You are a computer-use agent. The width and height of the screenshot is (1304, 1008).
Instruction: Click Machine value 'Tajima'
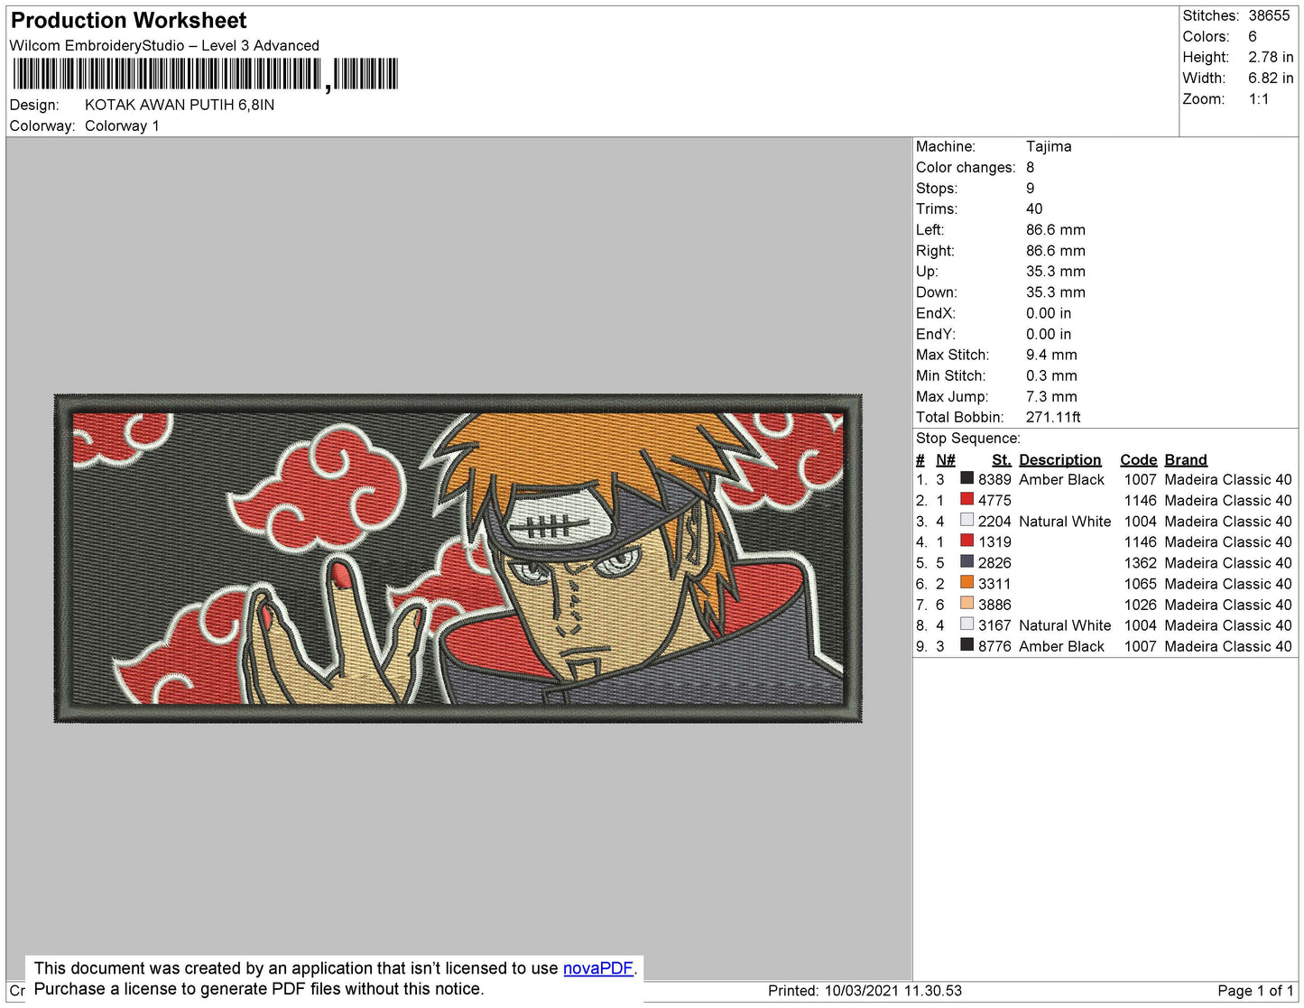click(1049, 146)
